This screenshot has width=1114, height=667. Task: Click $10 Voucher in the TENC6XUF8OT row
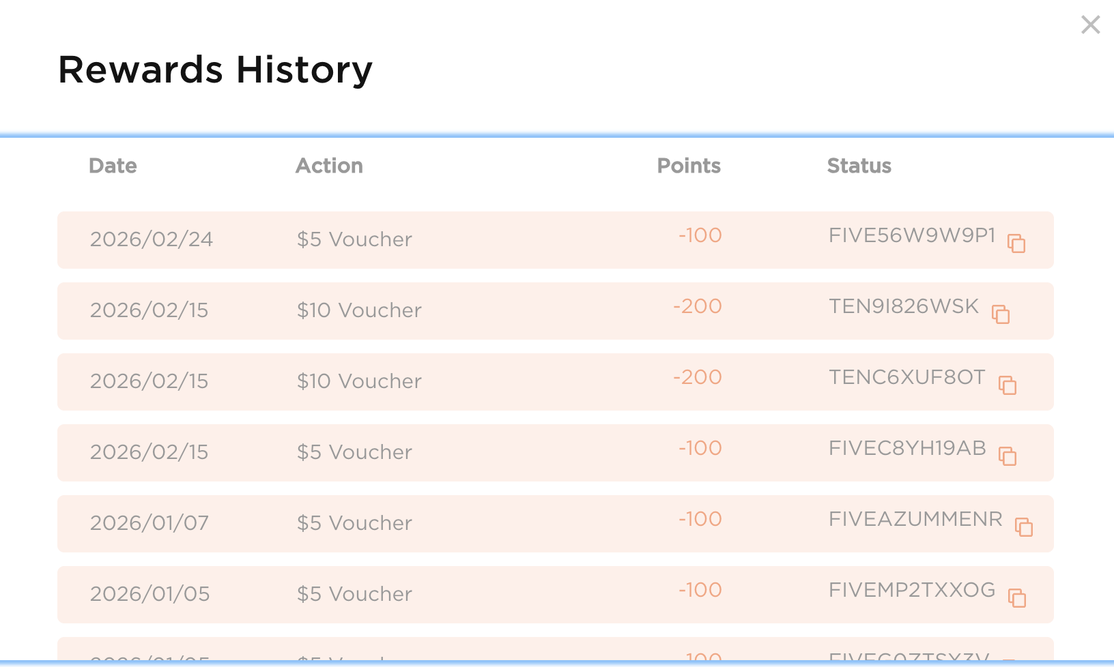359,381
